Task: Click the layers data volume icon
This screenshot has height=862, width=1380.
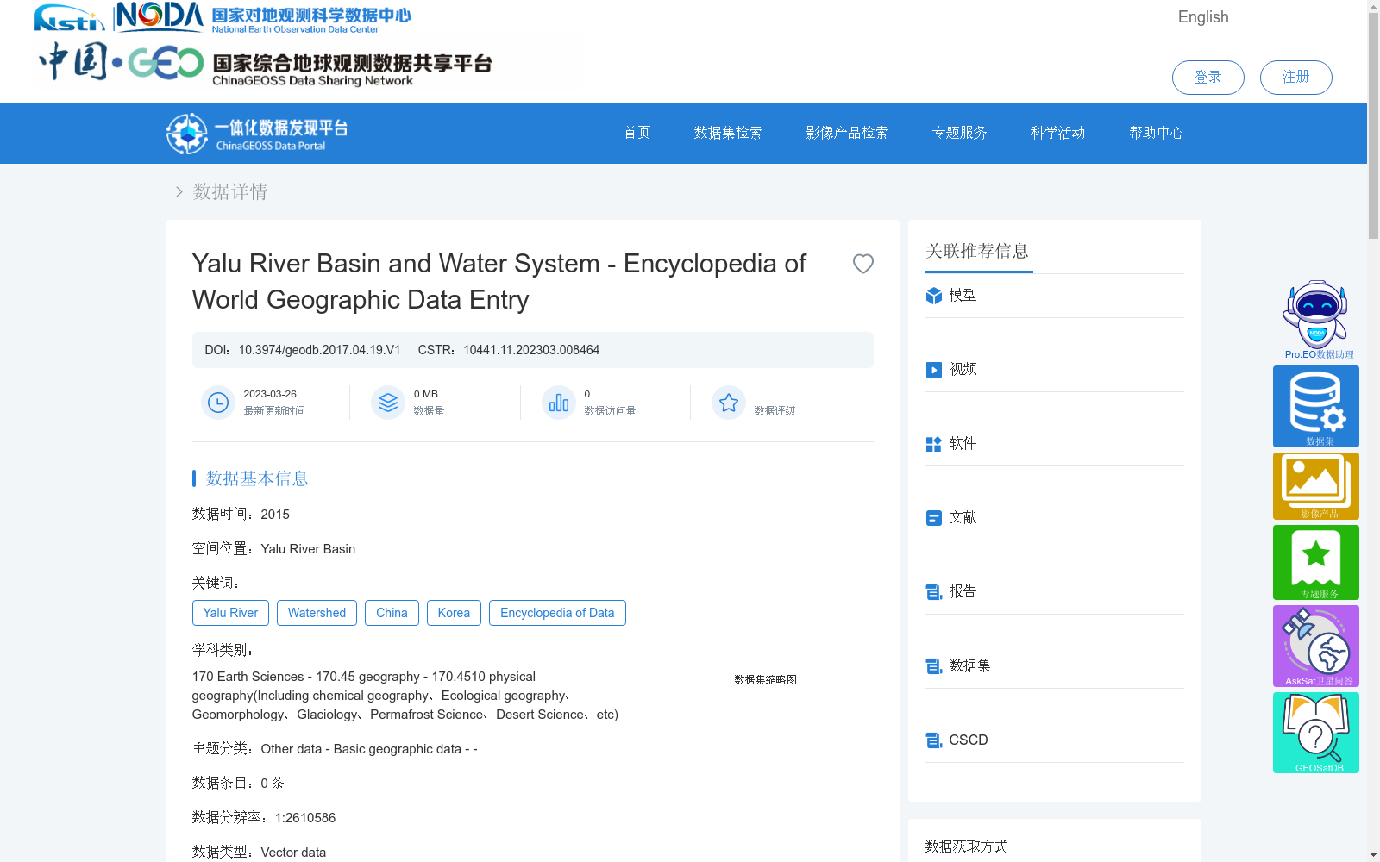Action: 388,403
